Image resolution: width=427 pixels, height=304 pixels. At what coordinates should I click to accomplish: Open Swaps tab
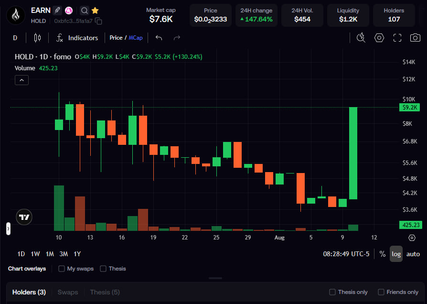point(68,292)
